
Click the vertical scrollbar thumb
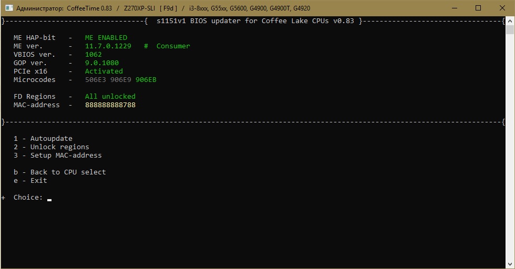[510, 29]
